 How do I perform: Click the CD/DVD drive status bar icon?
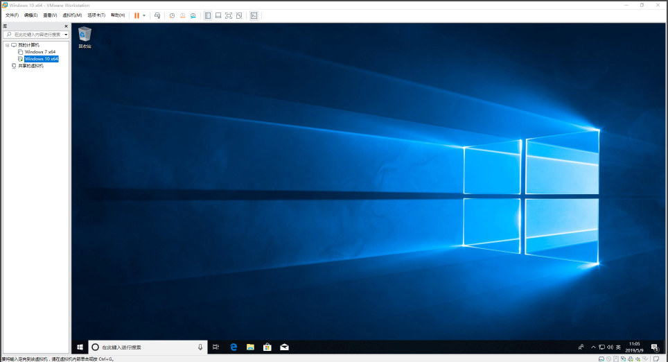pos(609,359)
